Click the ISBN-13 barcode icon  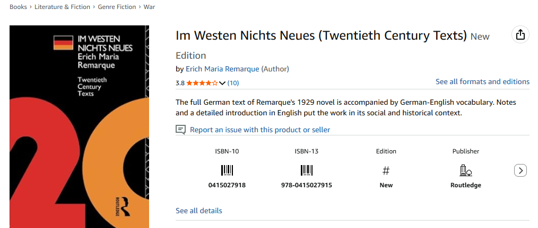tap(307, 170)
